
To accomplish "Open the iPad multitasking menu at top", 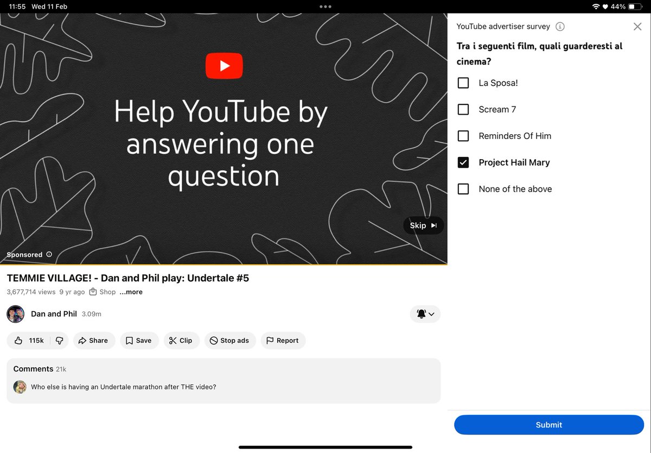I will 325,7.
